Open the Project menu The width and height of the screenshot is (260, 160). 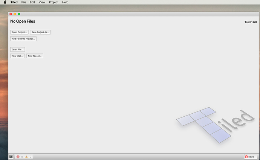[54, 2]
